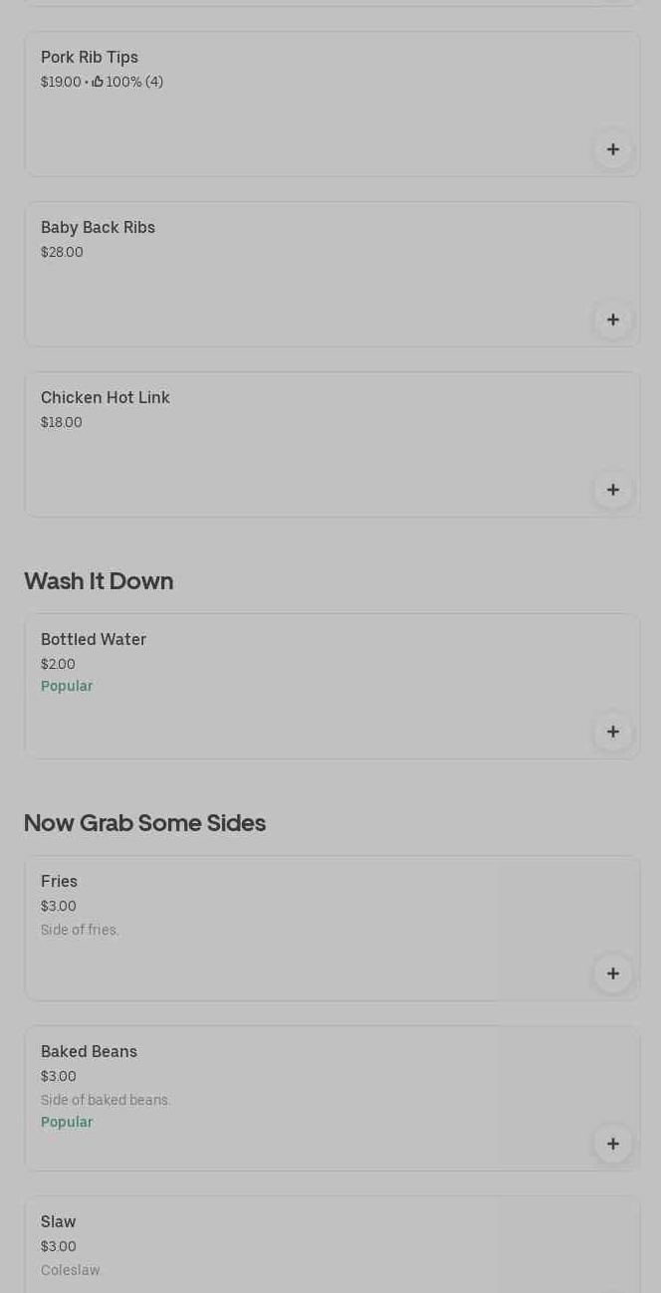Click the Wash It Down section heading
The width and height of the screenshot is (661, 1293).
click(99, 581)
